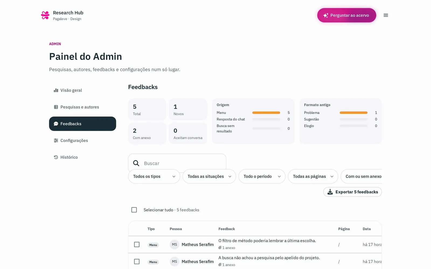Screen dimensions: 431x269
Task: Click the sliders icon beside Configurações
Action: click(56, 140)
